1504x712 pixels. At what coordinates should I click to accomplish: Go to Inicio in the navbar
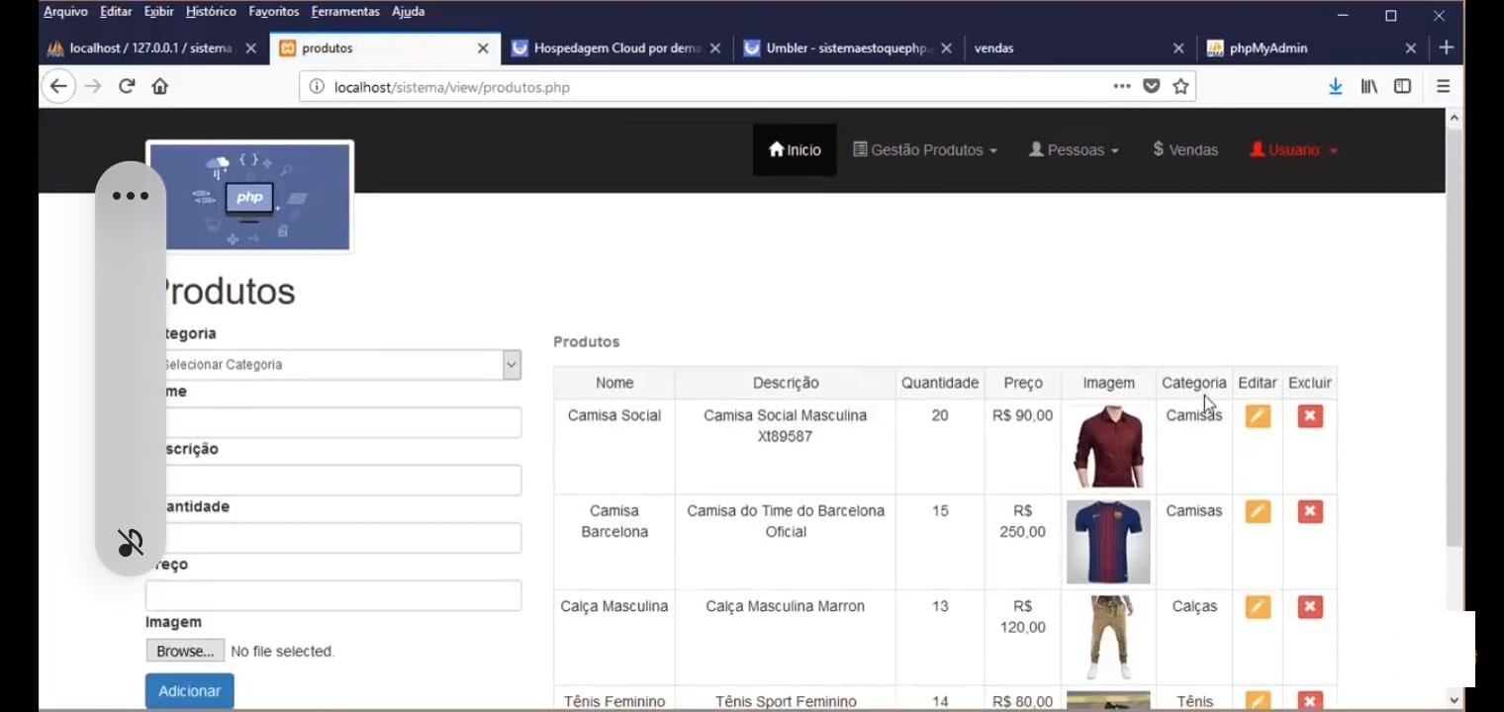795,150
